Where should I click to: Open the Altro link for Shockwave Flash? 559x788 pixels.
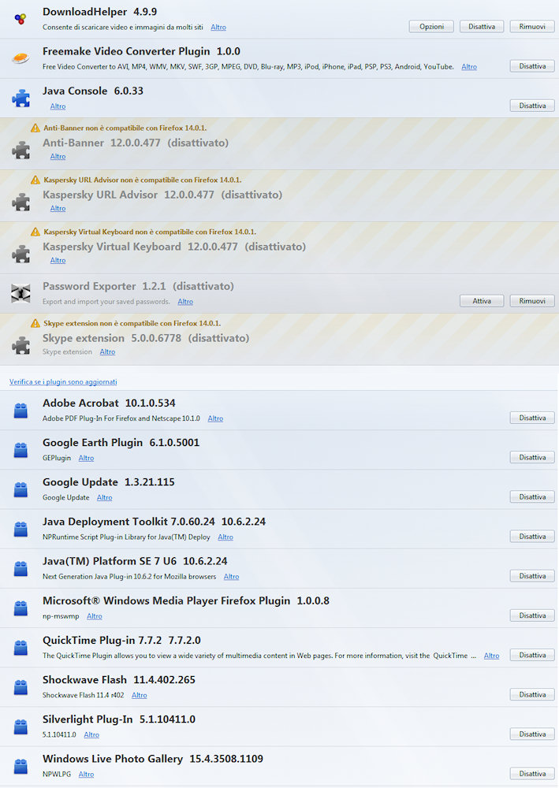[140, 695]
